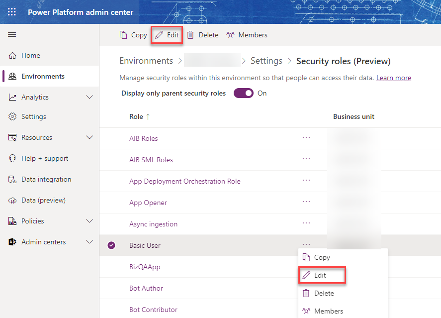
Task: Click trash icon in context menu
Action: [306, 293]
